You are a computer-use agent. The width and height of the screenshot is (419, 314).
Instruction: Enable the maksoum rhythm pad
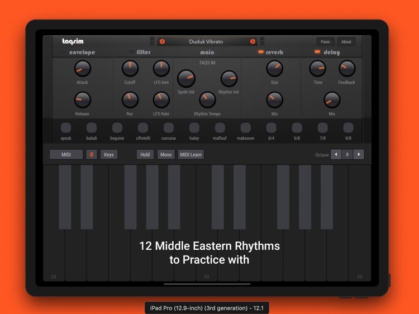(245, 128)
